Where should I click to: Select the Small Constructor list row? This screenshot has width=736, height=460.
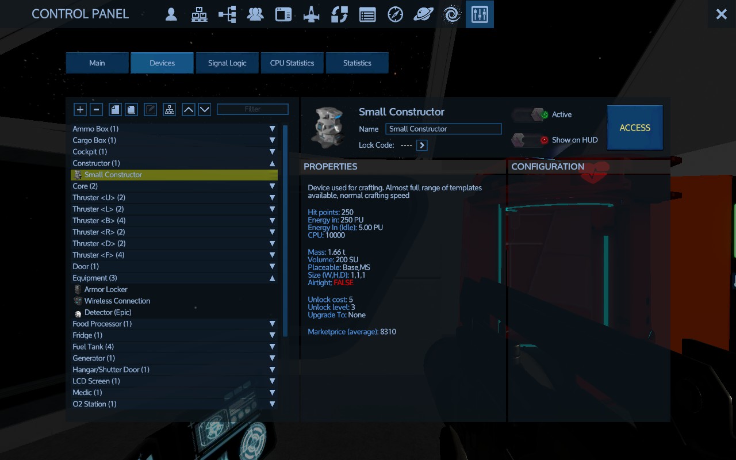[174, 175]
